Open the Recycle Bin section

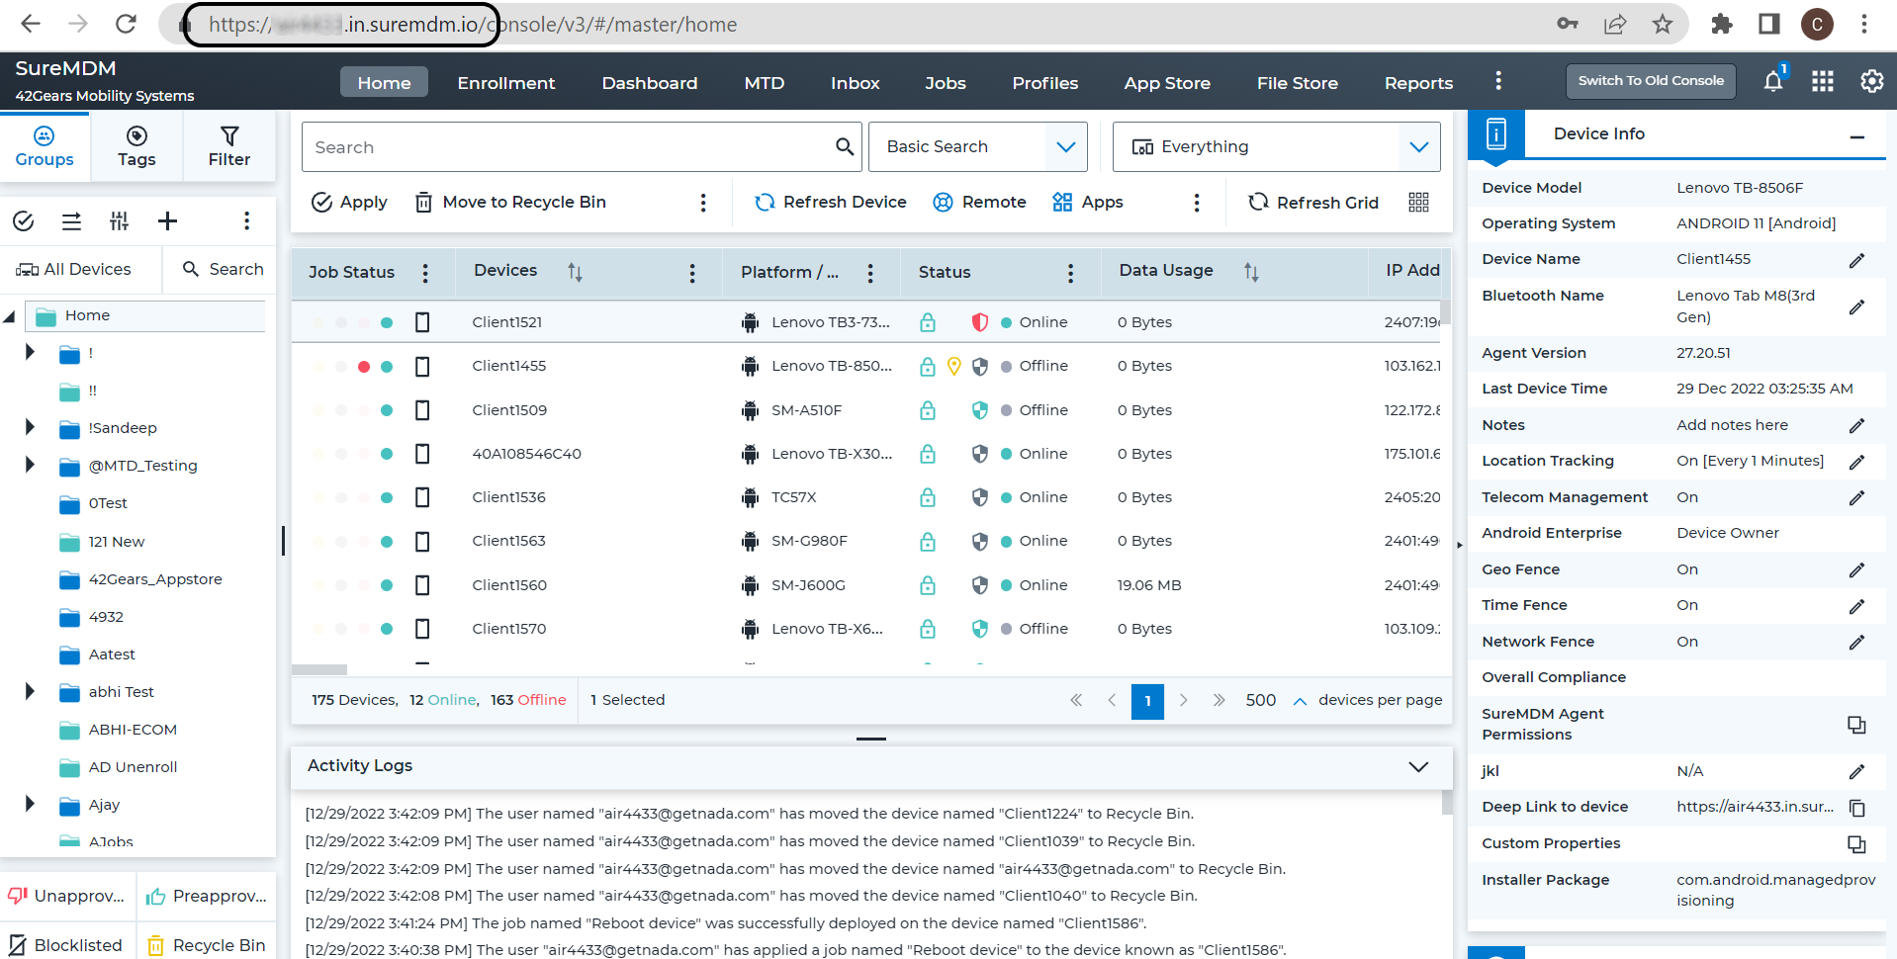[x=207, y=945]
